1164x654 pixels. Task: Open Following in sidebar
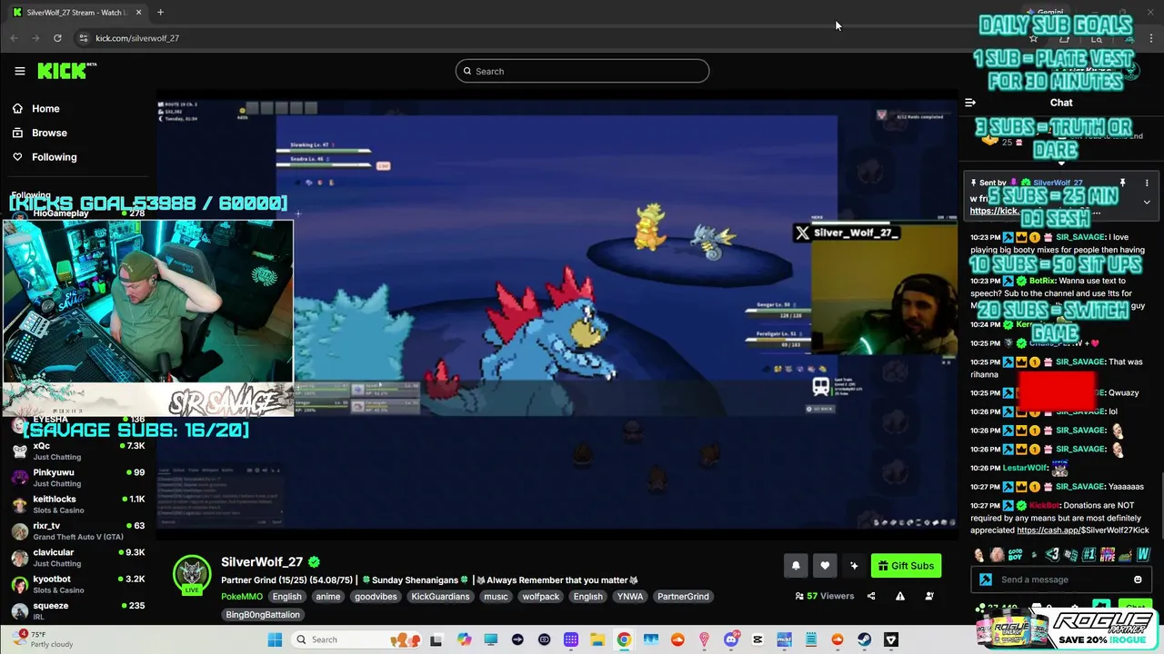pyautogui.click(x=44, y=157)
